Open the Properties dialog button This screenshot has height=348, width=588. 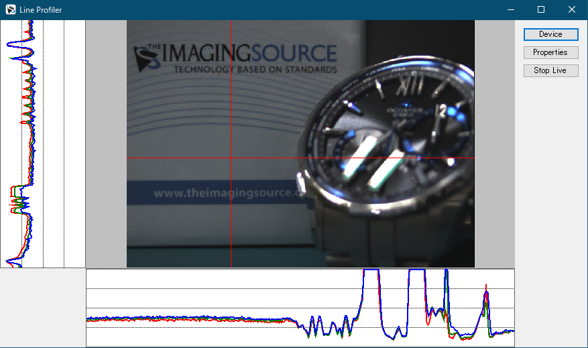tap(551, 52)
